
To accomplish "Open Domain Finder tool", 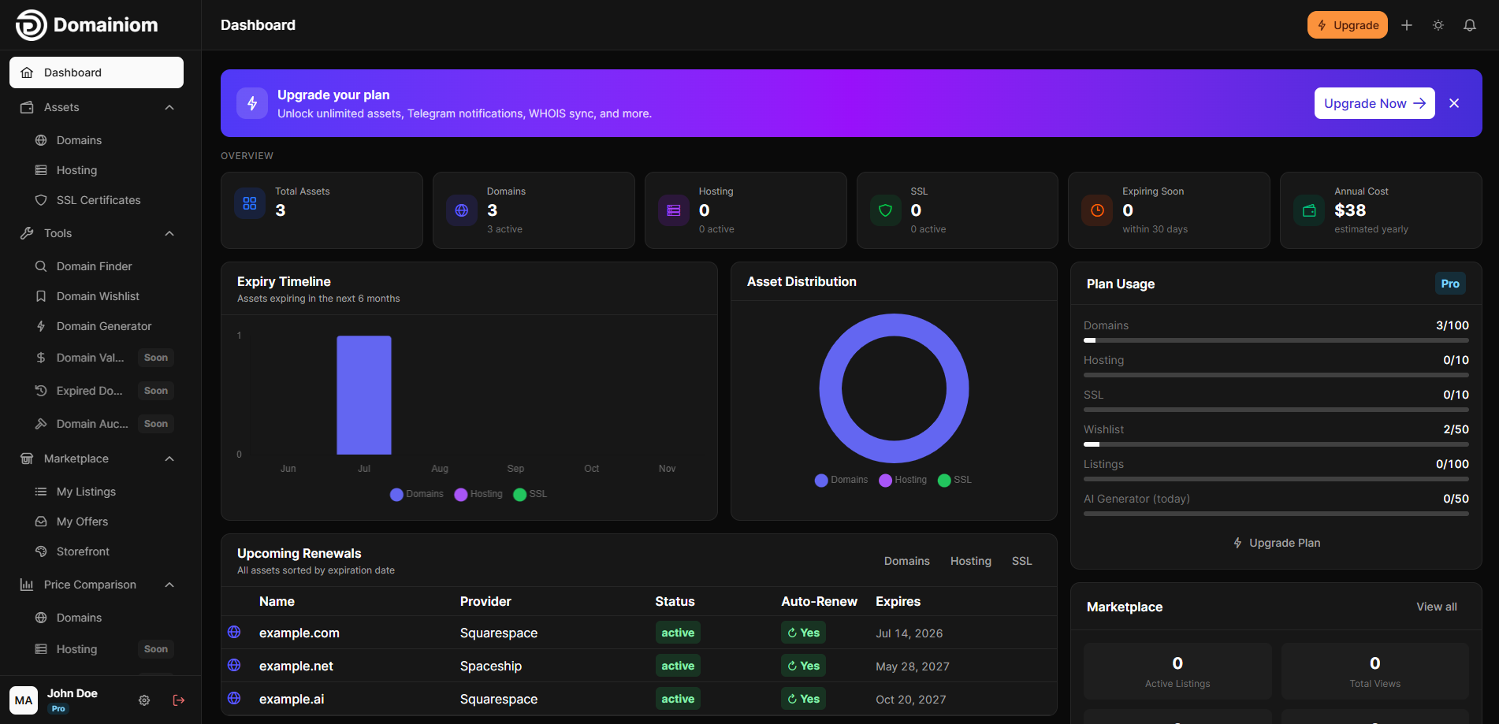I will [96, 266].
